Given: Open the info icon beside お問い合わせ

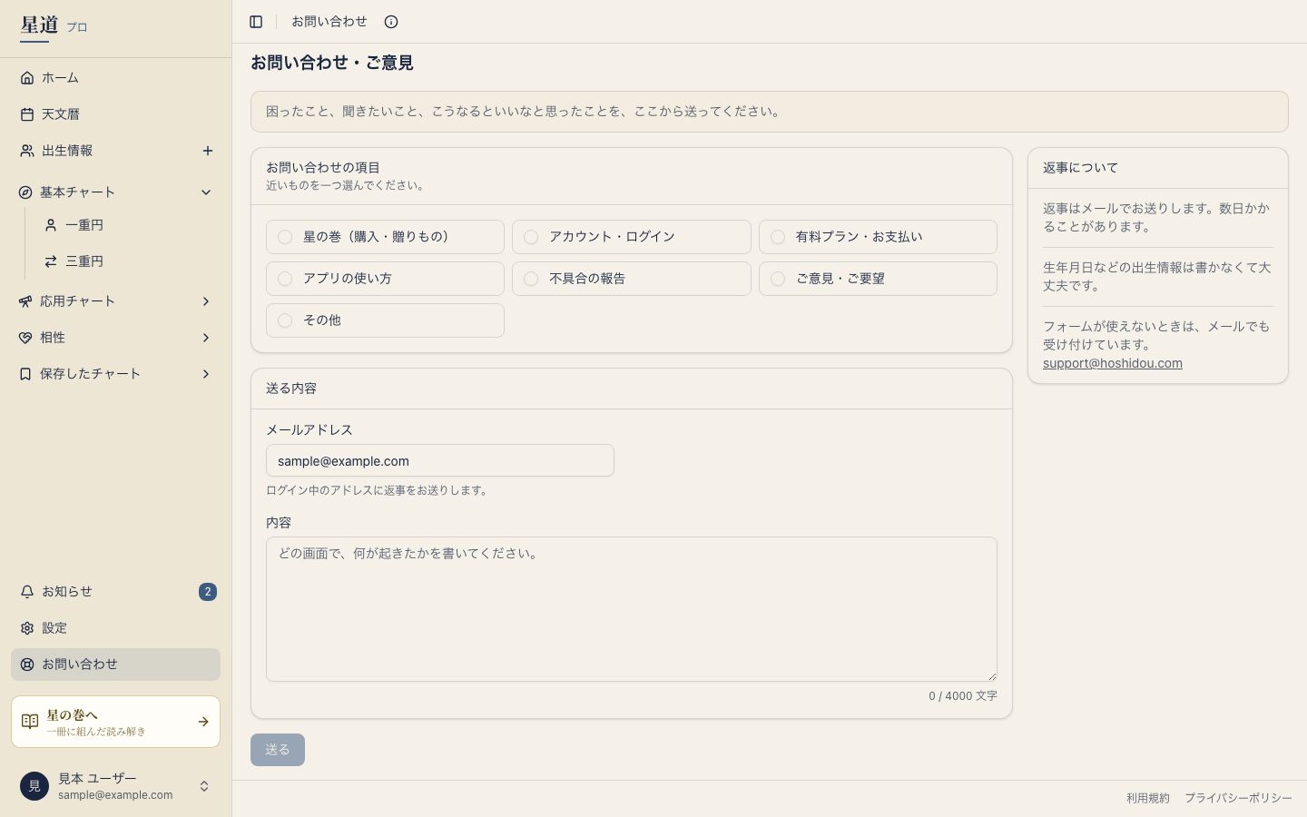Looking at the screenshot, I should (x=391, y=22).
